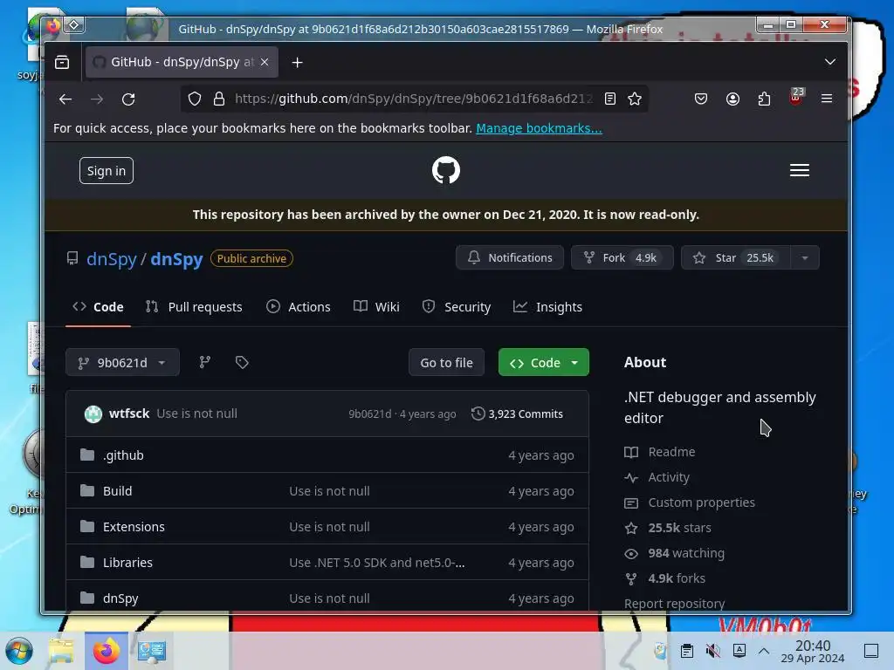Image resolution: width=894 pixels, height=670 pixels.
Task: Open Firefox account icon
Action: coord(732,99)
